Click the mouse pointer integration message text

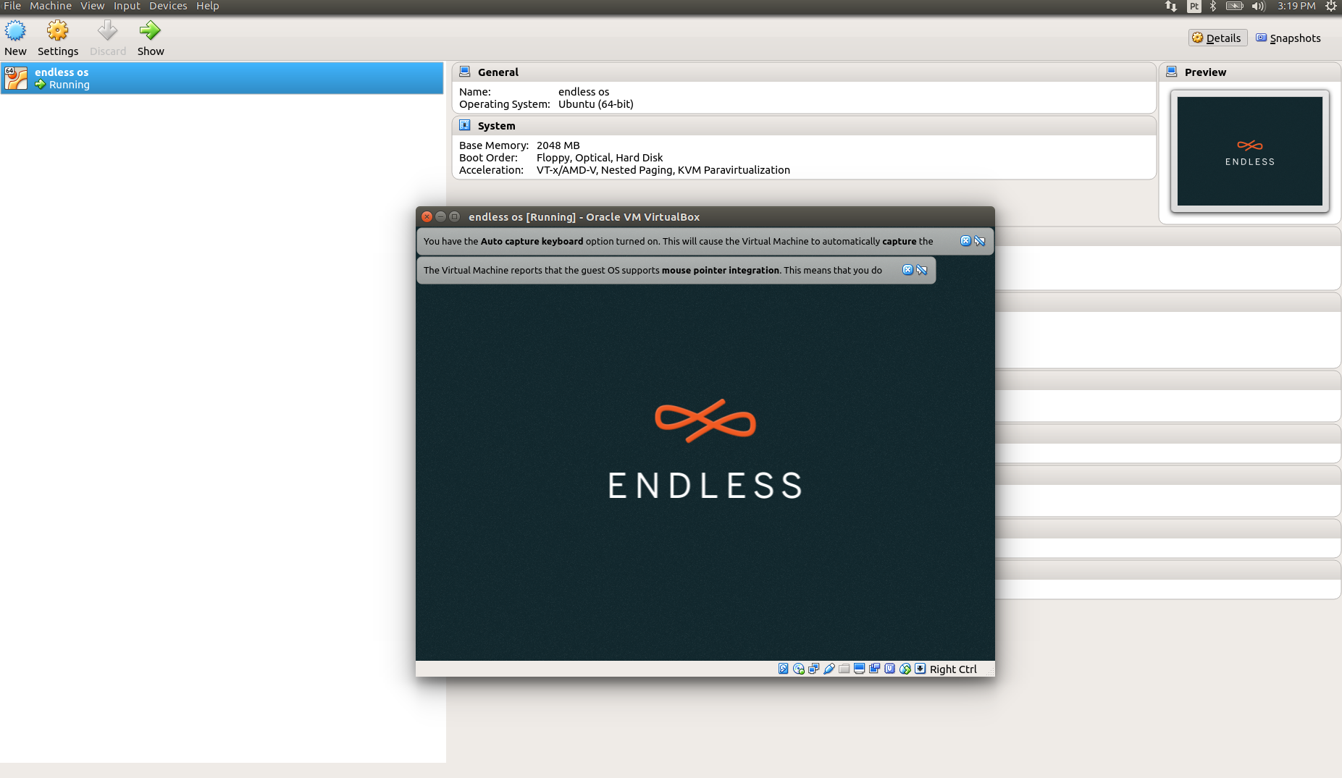pyautogui.click(x=653, y=270)
